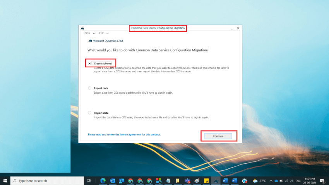The image size is (329, 185).
Task: Open the LOGS menu
Action: click(x=87, y=33)
